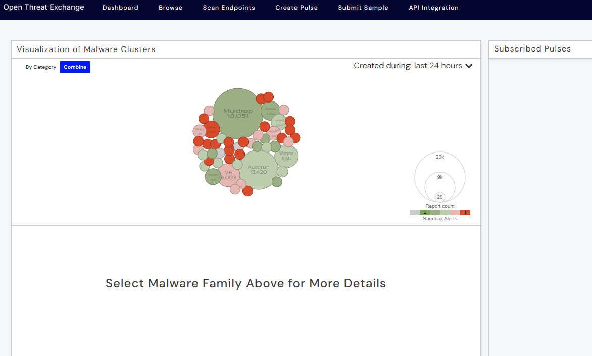The height and width of the screenshot is (356, 592).
Task: Activate the blue Combine view button
Action: [75, 67]
